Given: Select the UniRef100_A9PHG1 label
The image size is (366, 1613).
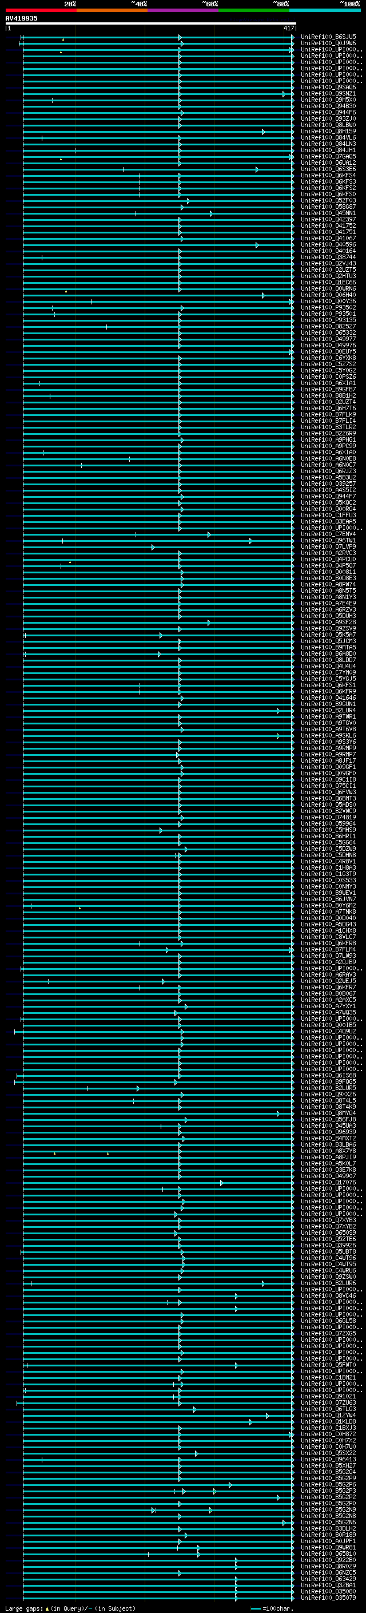Looking at the screenshot, I should pos(328,439).
